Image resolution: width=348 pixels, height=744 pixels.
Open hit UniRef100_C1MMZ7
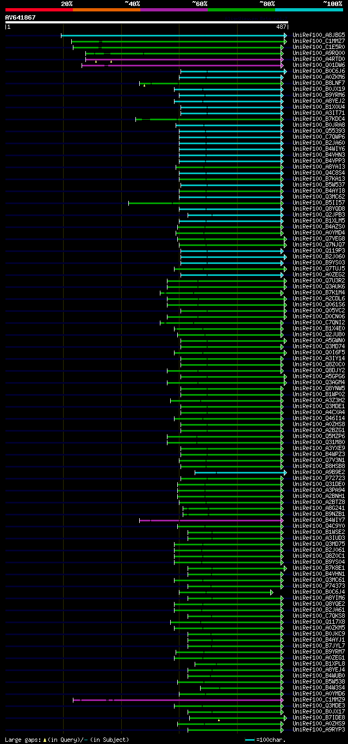319,41
